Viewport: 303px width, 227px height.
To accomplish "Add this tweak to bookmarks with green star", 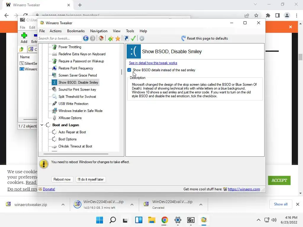I will [x=111, y=38].
